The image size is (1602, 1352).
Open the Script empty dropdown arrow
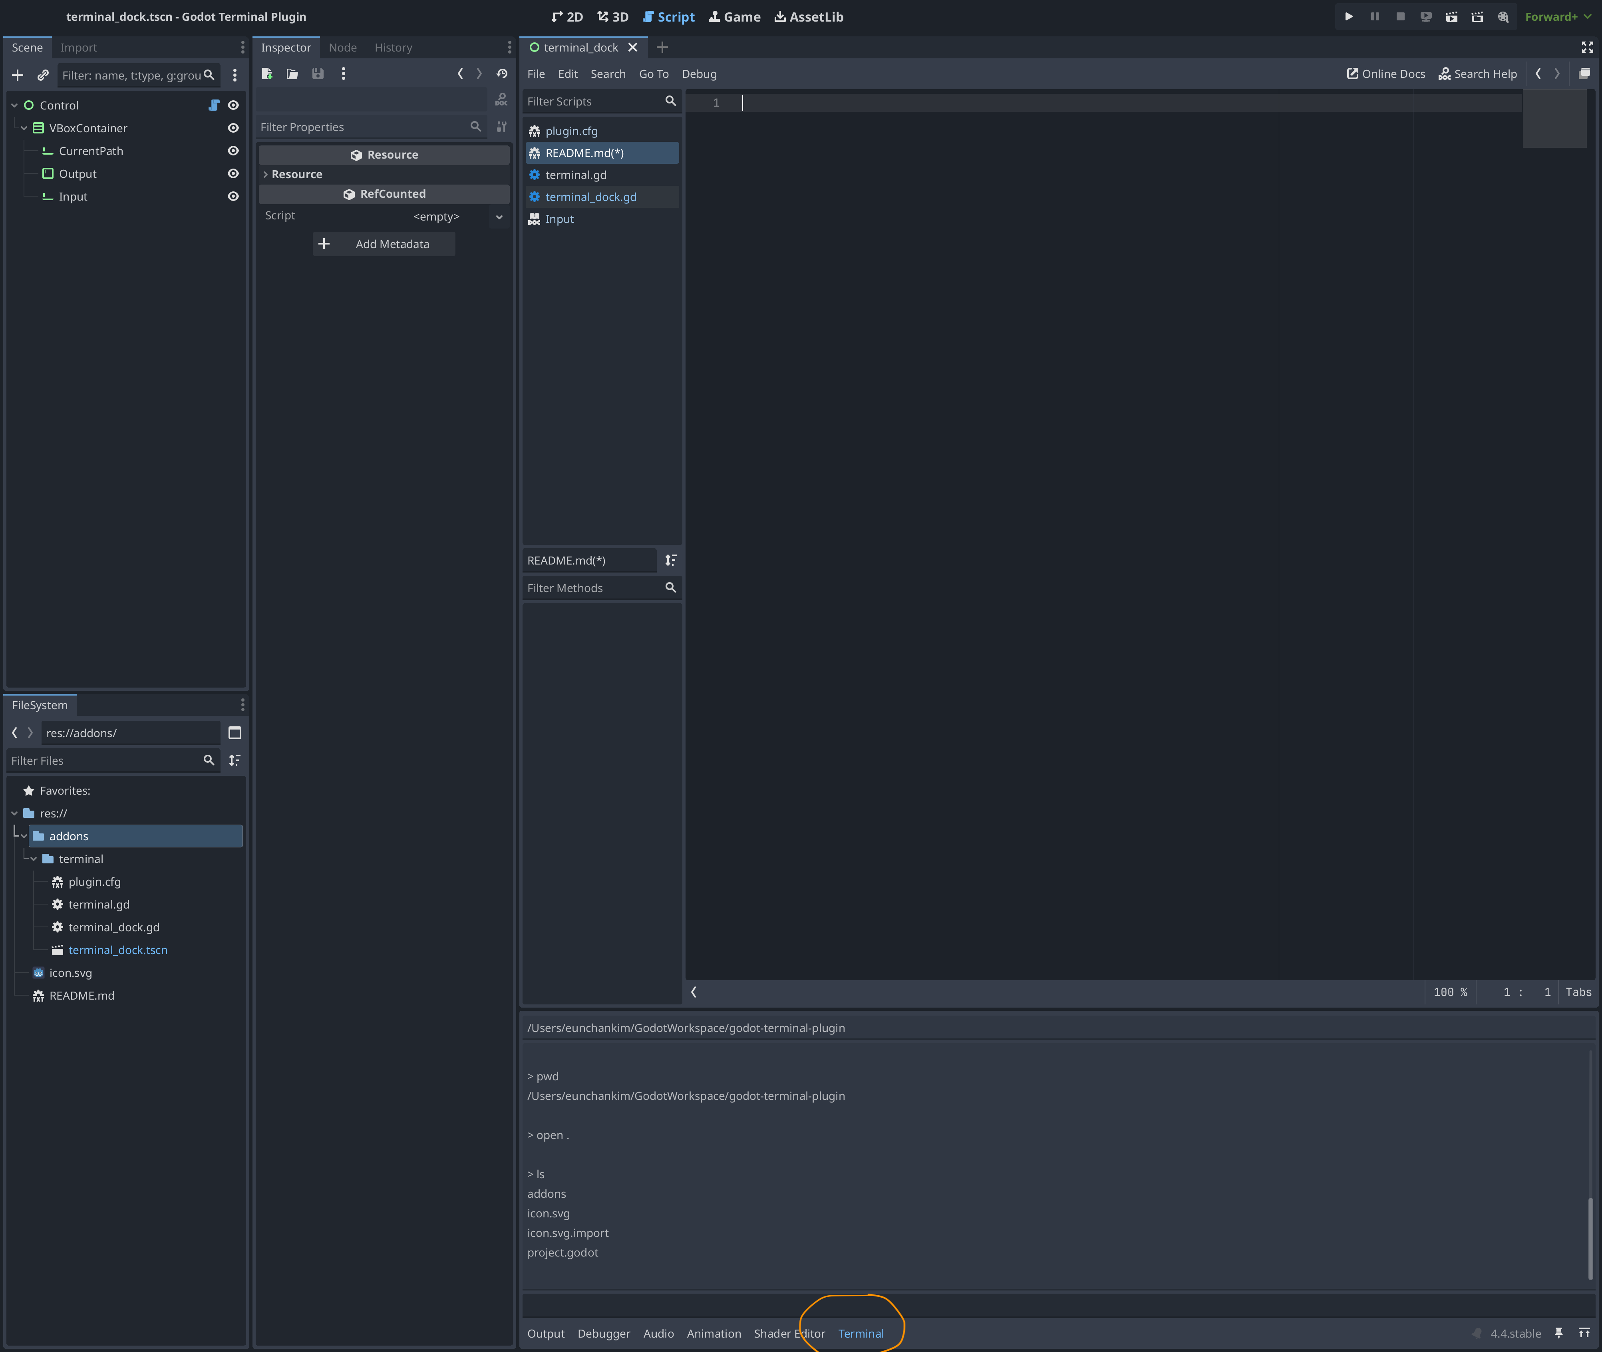[499, 217]
